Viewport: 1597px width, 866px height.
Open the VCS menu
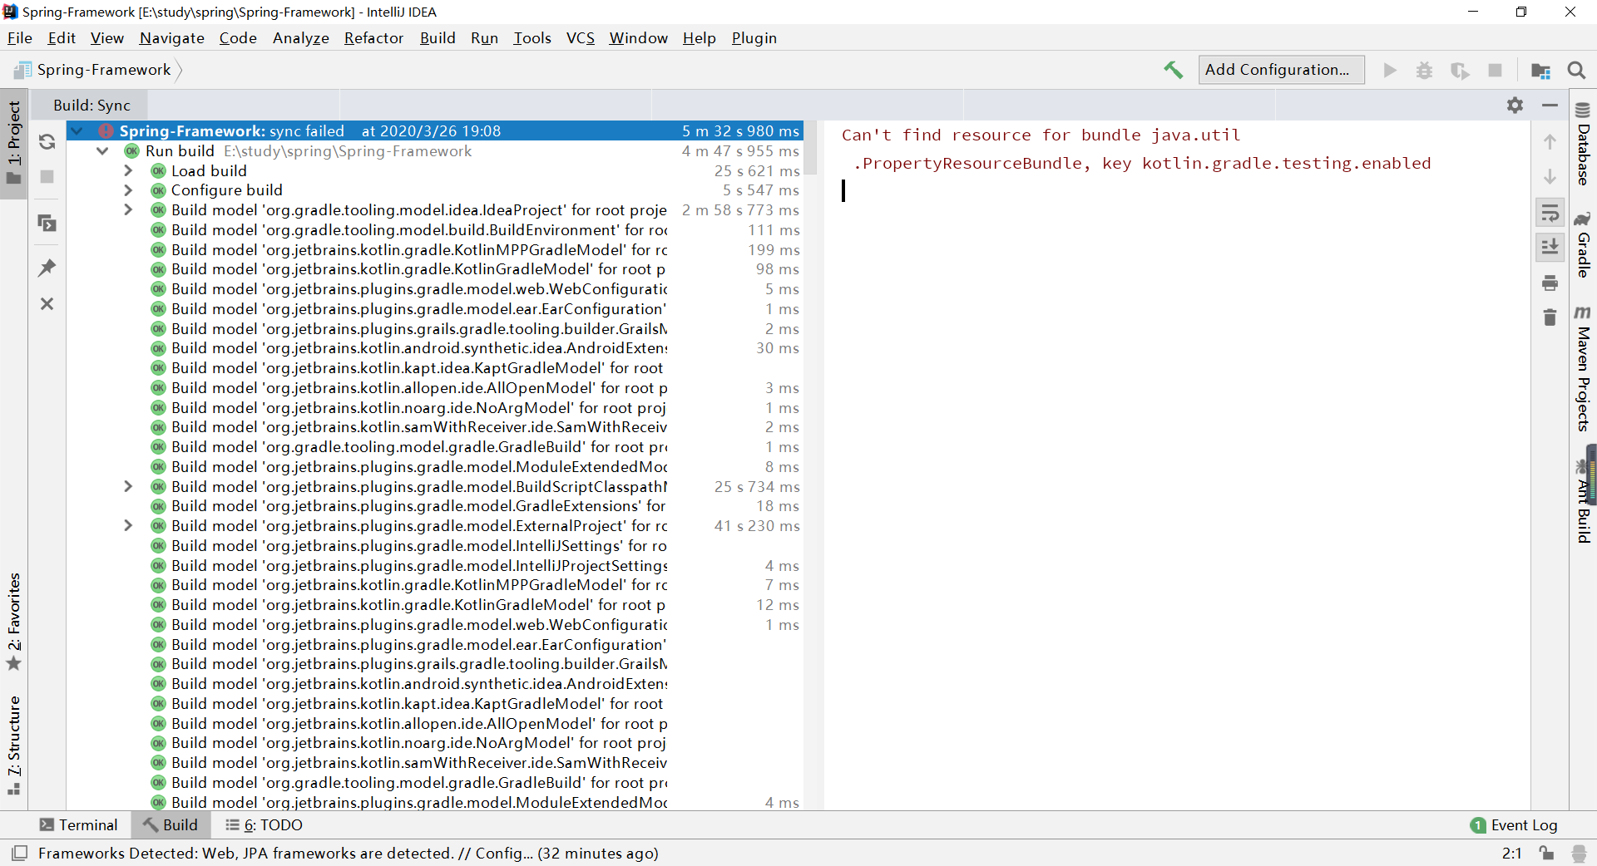point(581,38)
